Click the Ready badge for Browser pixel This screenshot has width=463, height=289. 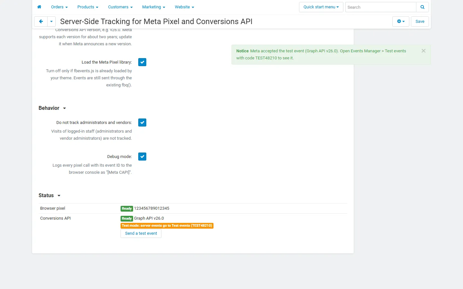pyautogui.click(x=127, y=209)
